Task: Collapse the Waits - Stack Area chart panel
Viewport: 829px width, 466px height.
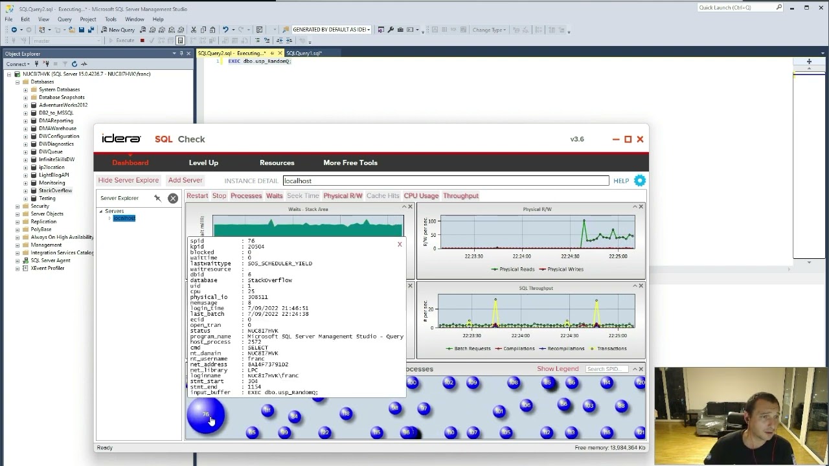Action: click(404, 207)
